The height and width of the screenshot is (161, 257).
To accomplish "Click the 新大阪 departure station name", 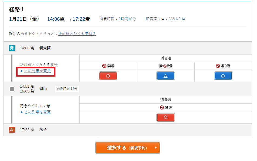I will (45, 48).
